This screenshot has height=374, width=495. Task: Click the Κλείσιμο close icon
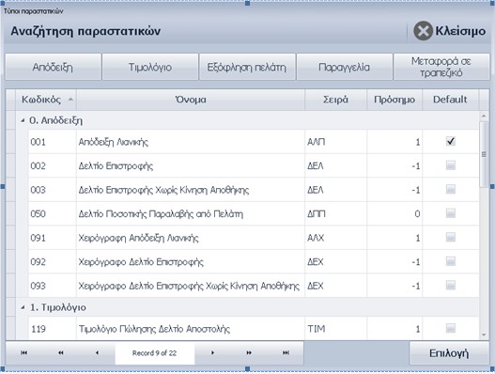coord(423,31)
